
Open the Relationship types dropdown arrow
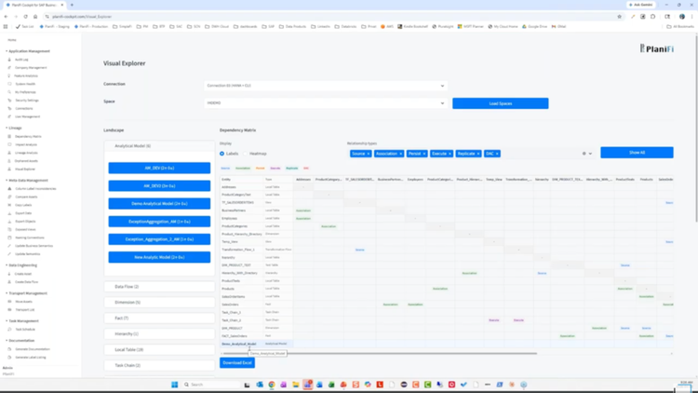590,154
